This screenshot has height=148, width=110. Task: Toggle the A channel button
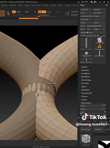[14, 12]
